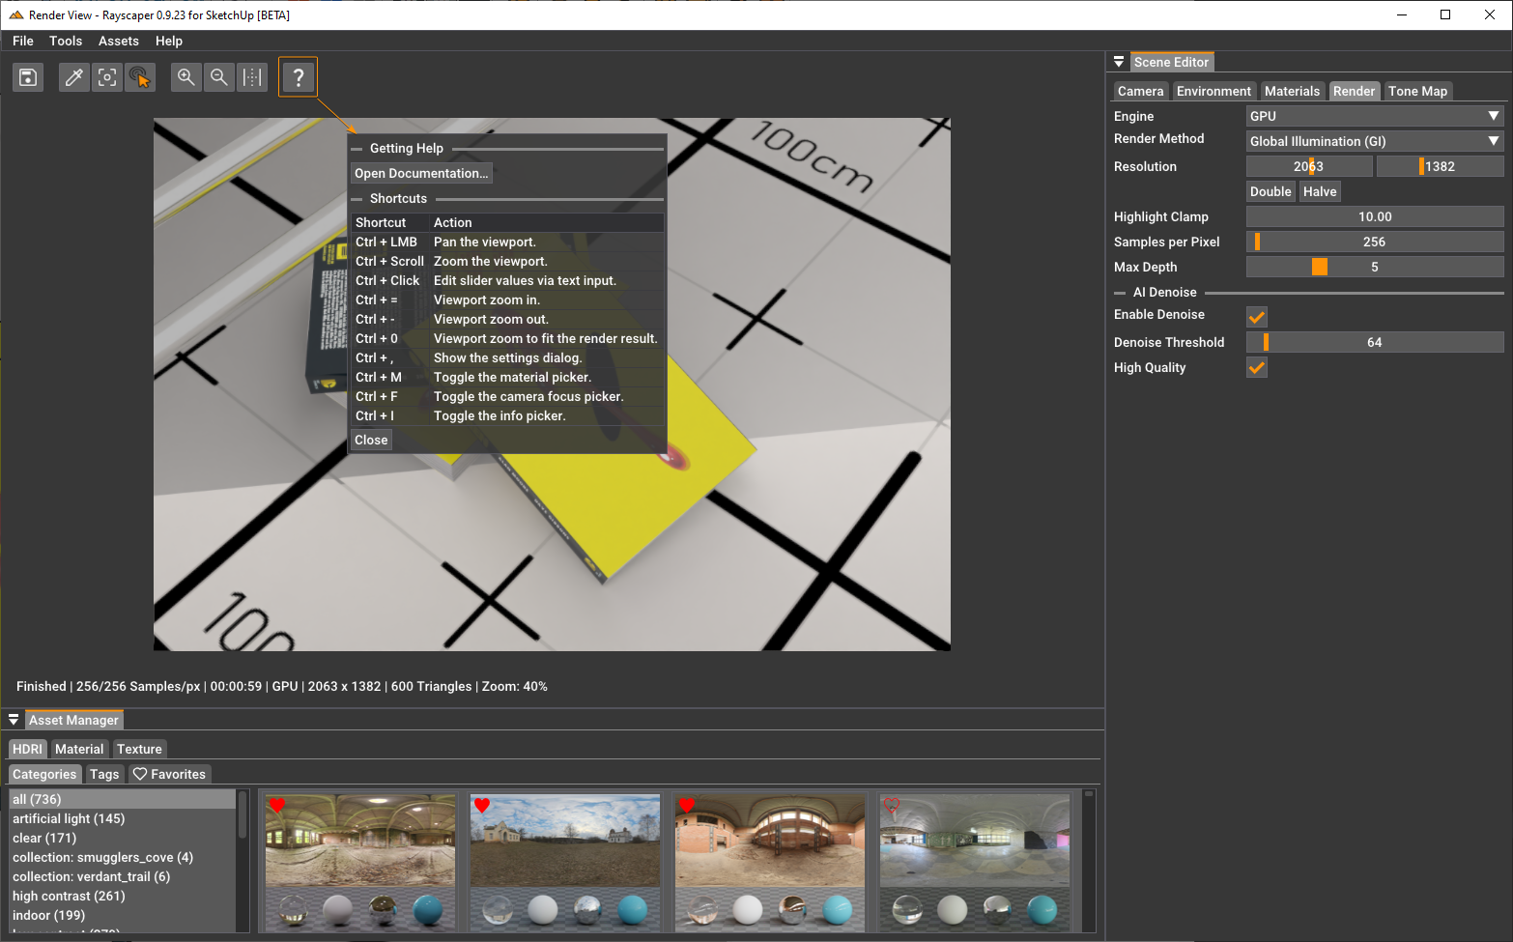
Task: Open the Tags filter tab
Action: click(104, 774)
